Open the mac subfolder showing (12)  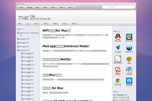pyautogui.click(x=27, y=84)
